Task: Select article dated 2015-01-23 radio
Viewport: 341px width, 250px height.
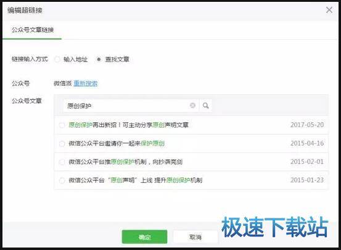Action: pos(62,180)
